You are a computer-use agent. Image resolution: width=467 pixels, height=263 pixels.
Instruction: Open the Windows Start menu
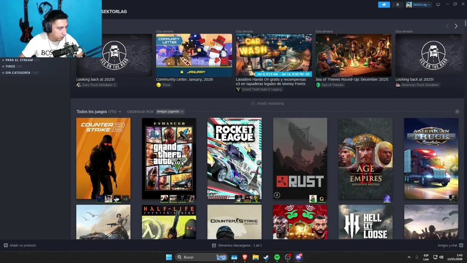169,257
